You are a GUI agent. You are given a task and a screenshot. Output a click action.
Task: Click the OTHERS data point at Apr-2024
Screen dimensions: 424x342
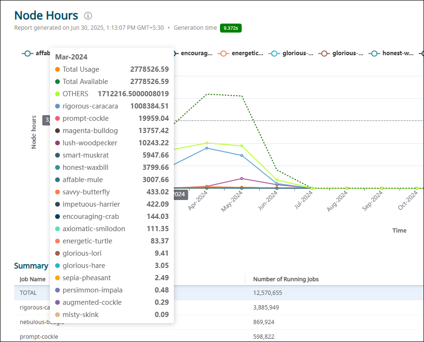point(207,143)
